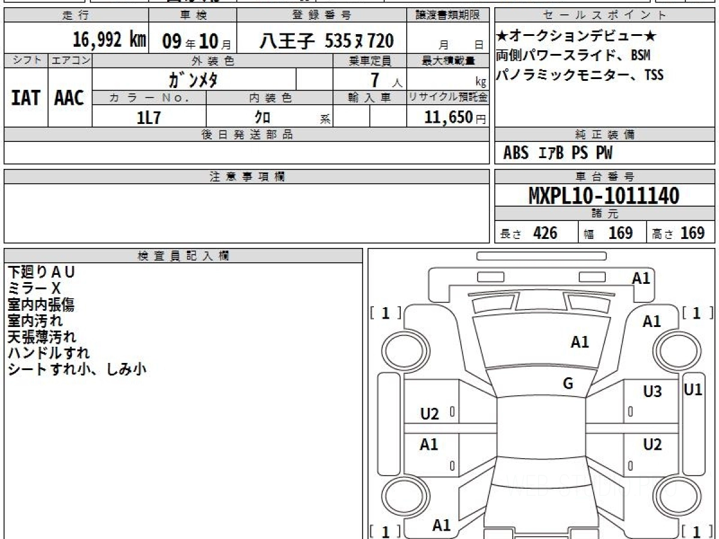Screen dimensions: 719x539
Task: Select パノラミックモニター、TSS line
Action: click(580, 75)
